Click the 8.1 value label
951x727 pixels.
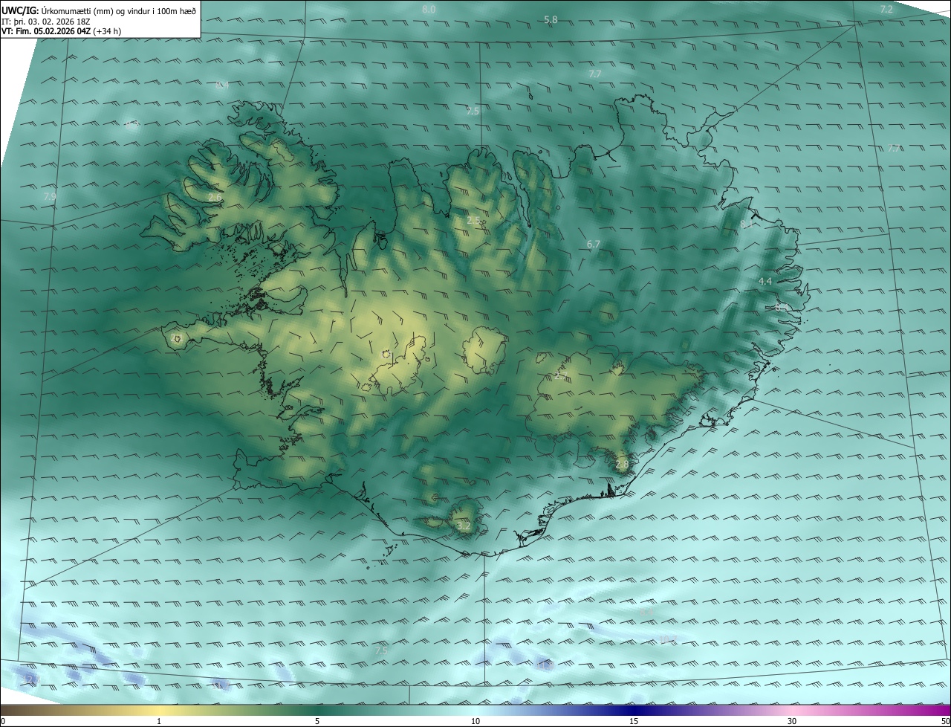click(x=747, y=224)
